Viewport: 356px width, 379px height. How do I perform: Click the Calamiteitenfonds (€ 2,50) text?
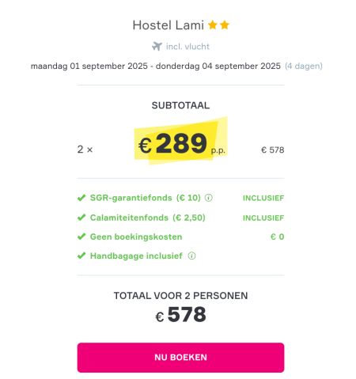pyautogui.click(x=148, y=218)
